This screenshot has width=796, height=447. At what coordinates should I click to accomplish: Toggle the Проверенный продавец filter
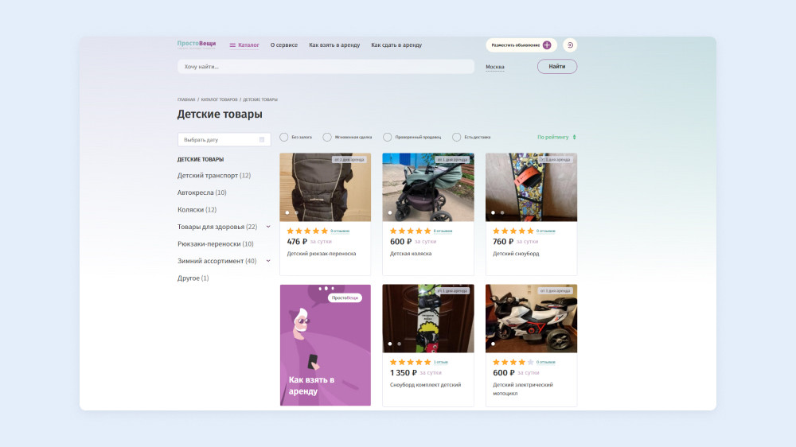[x=388, y=137]
